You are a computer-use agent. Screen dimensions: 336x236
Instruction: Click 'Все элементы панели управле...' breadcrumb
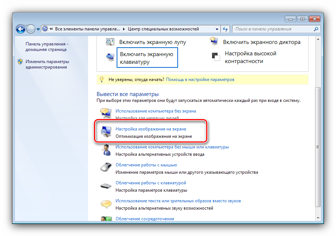[87, 29]
